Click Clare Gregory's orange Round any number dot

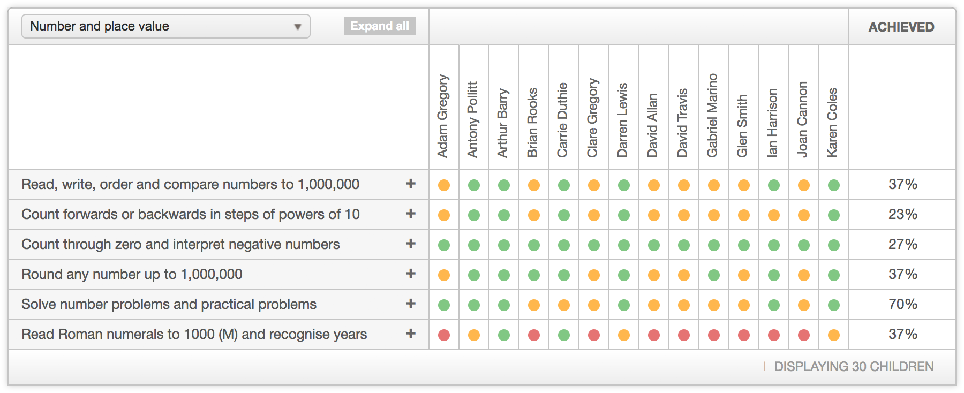point(594,275)
